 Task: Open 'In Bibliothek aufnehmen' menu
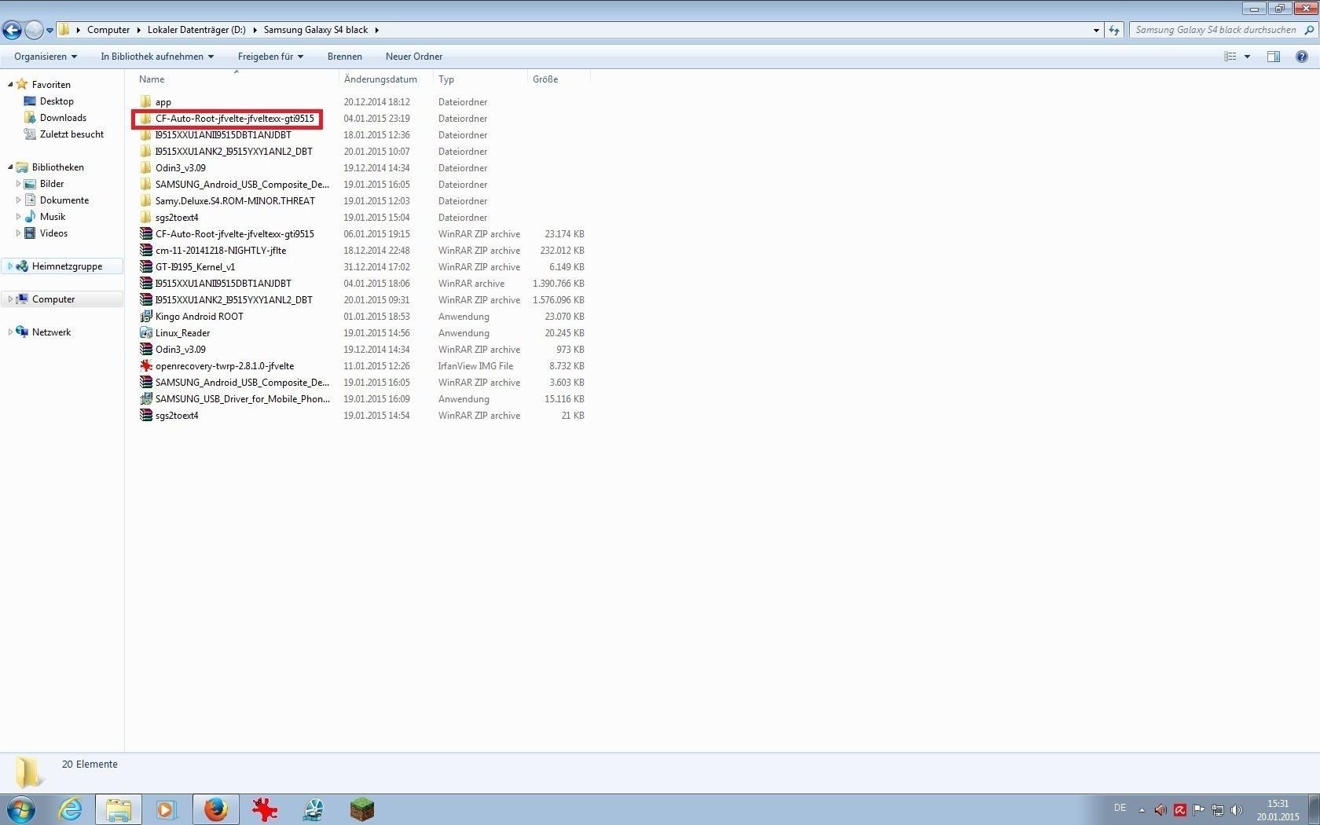pos(157,57)
